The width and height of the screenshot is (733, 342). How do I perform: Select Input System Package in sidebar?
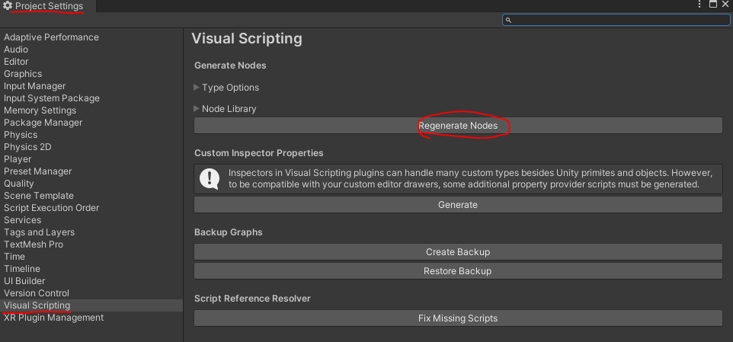(x=51, y=98)
